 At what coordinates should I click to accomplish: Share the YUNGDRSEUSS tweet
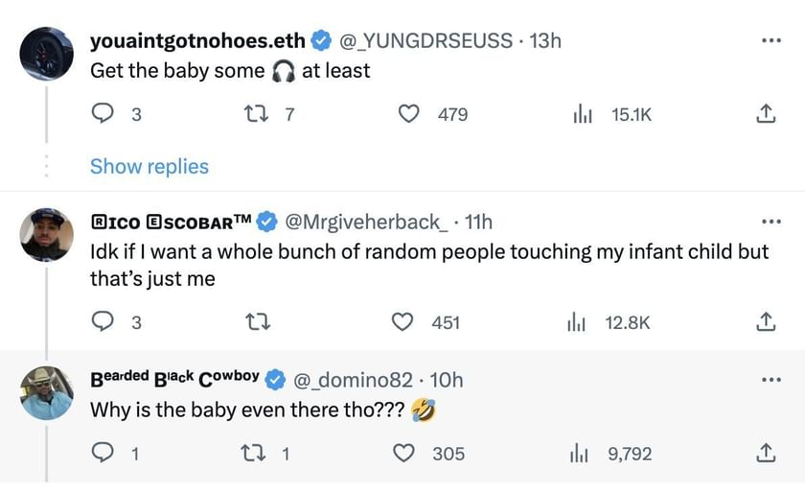pos(766,114)
